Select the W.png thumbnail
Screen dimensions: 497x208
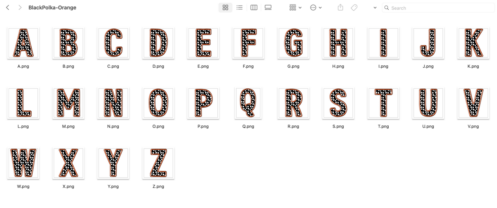23,163
